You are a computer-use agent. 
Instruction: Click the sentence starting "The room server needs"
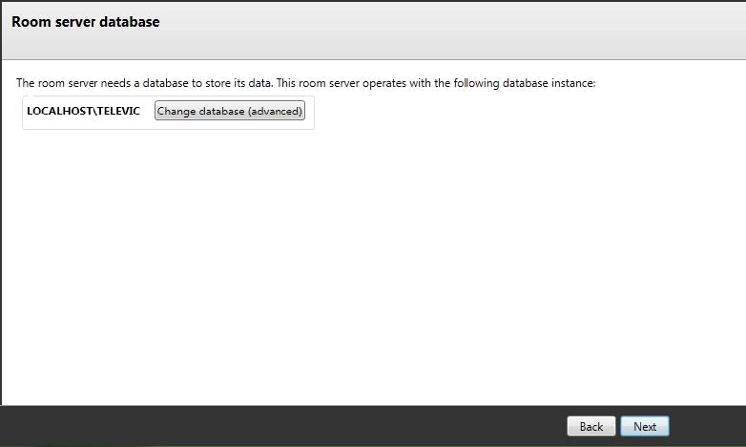[145, 84]
